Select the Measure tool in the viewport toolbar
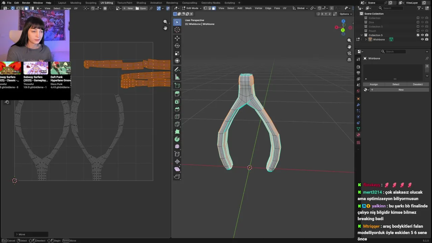Viewport: 432px width, 243px height. [177, 77]
